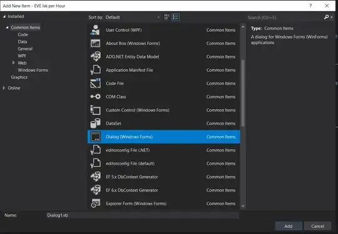Choose the About Box (Windows Forms) icon

tap(95, 44)
